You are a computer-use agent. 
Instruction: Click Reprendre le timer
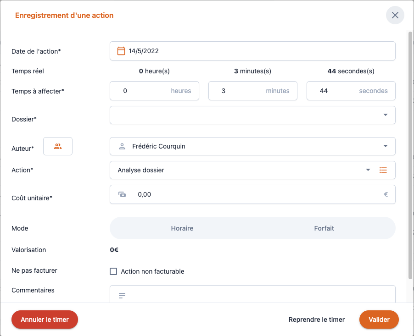317,319
